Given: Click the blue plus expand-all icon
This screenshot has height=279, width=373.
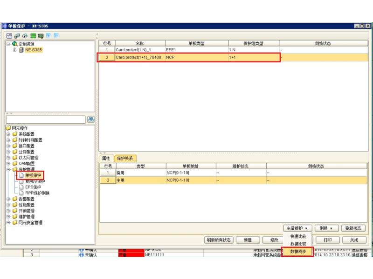Looking at the screenshot, I should (48, 35).
